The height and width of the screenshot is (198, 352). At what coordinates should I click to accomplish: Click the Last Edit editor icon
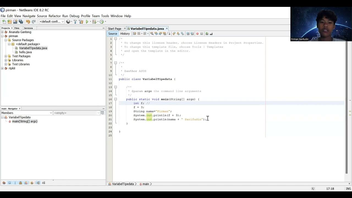point(134,34)
